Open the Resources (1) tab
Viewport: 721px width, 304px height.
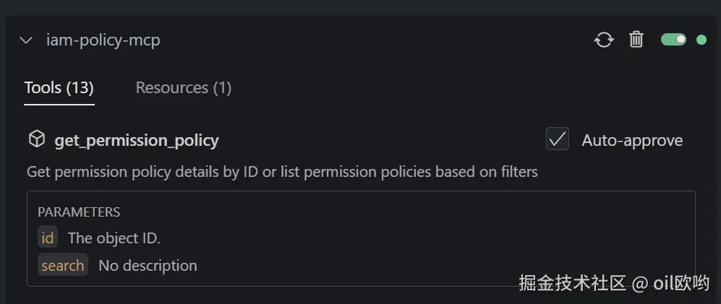coord(183,88)
